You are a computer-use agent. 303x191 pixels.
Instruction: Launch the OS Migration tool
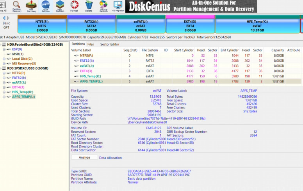click(118, 6)
